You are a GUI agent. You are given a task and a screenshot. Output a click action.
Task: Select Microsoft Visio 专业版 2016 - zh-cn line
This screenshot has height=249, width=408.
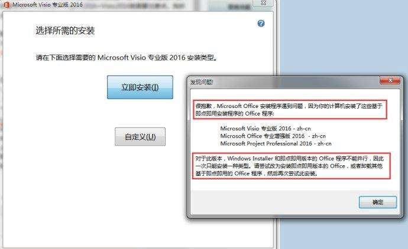pyautogui.click(x=265, y=128)
